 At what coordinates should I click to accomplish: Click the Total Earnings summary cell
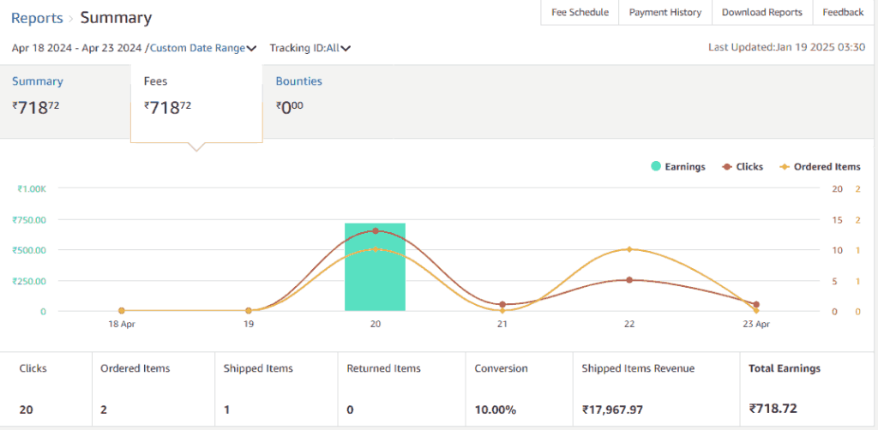(x=784, y=389)
